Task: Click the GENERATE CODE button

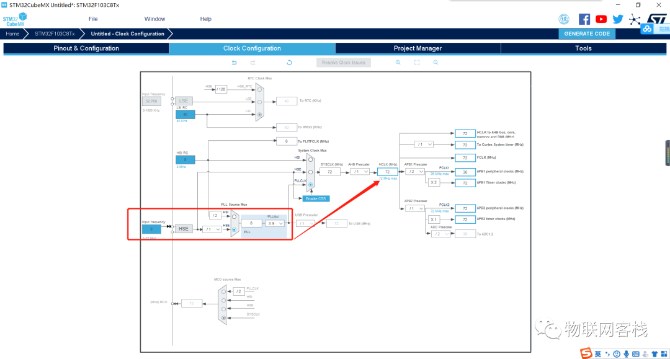Action: tap(587, 33)
